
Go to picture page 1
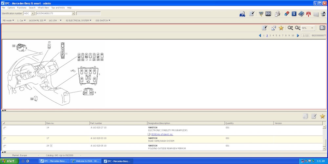(x=264, y=35)
